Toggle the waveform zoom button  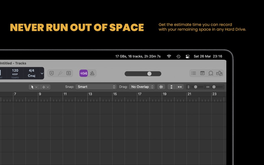click(x=161, y=87)
